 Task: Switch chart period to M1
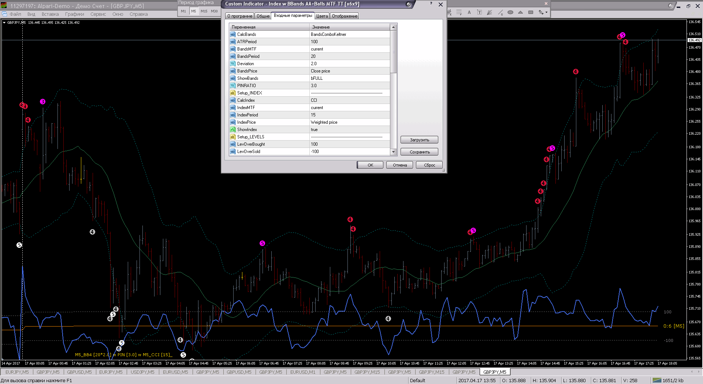point(183,11)
